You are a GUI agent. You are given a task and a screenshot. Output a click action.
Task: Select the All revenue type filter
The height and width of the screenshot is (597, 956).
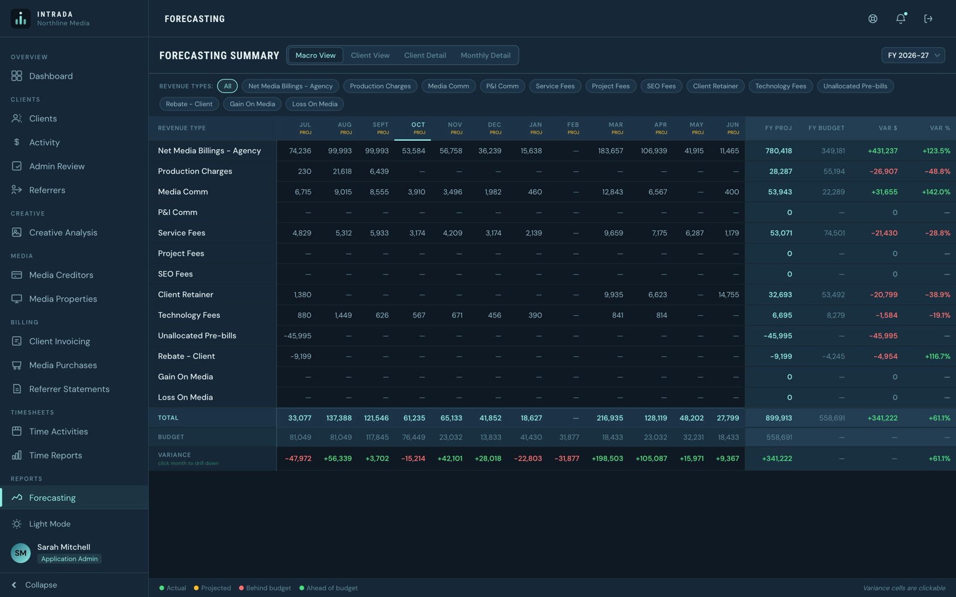pos(228,86)
